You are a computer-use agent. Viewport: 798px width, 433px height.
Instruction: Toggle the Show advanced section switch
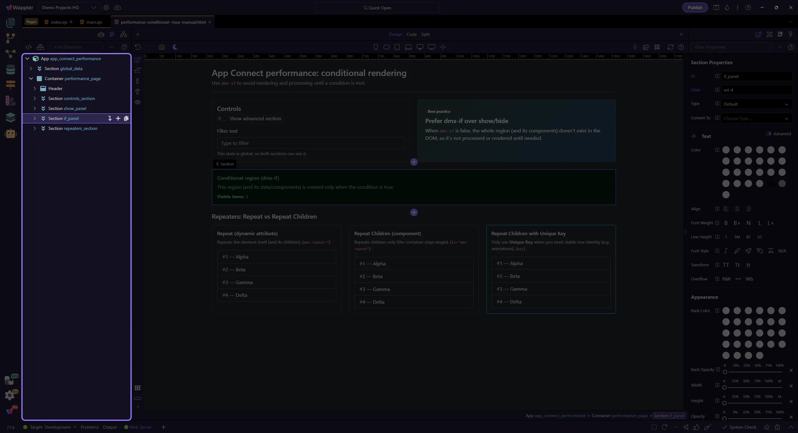(x=222, y=118)
